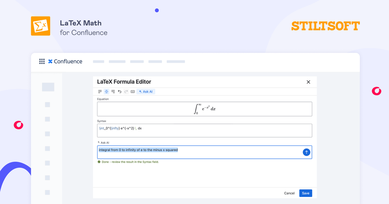Screen dimensions: 389x204
Task: Close the LaTeX Formula Editor dialog
Action: tap(308, 82)
